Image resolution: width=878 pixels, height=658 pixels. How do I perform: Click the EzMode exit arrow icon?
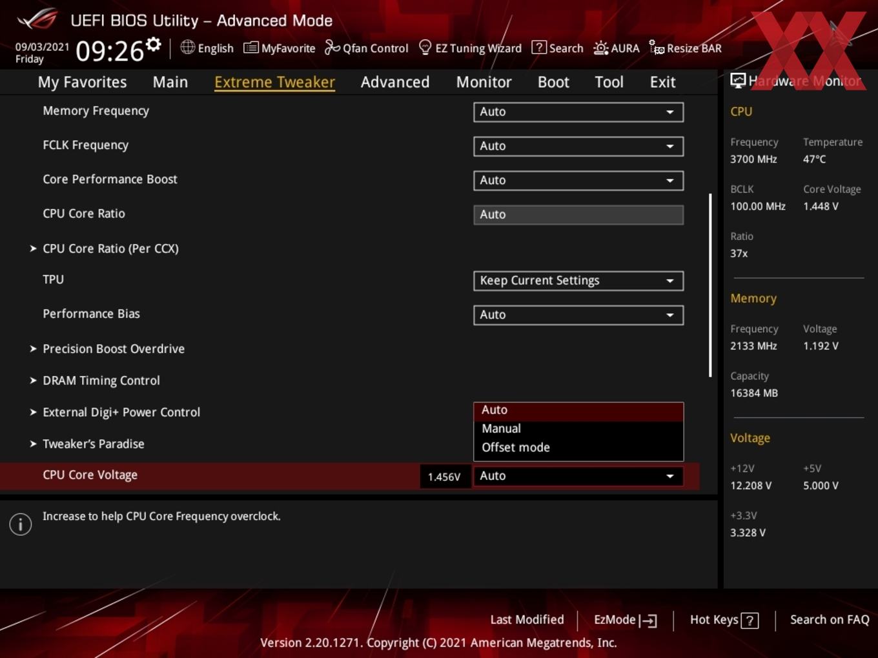[648, 621]
